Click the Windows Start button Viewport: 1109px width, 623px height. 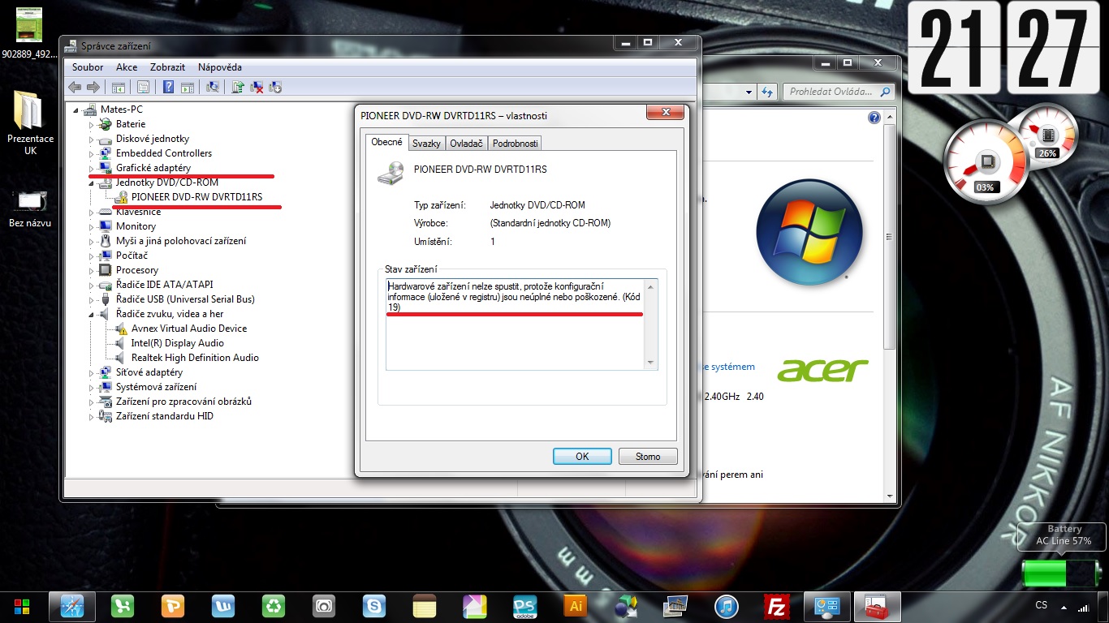point(22,606)
